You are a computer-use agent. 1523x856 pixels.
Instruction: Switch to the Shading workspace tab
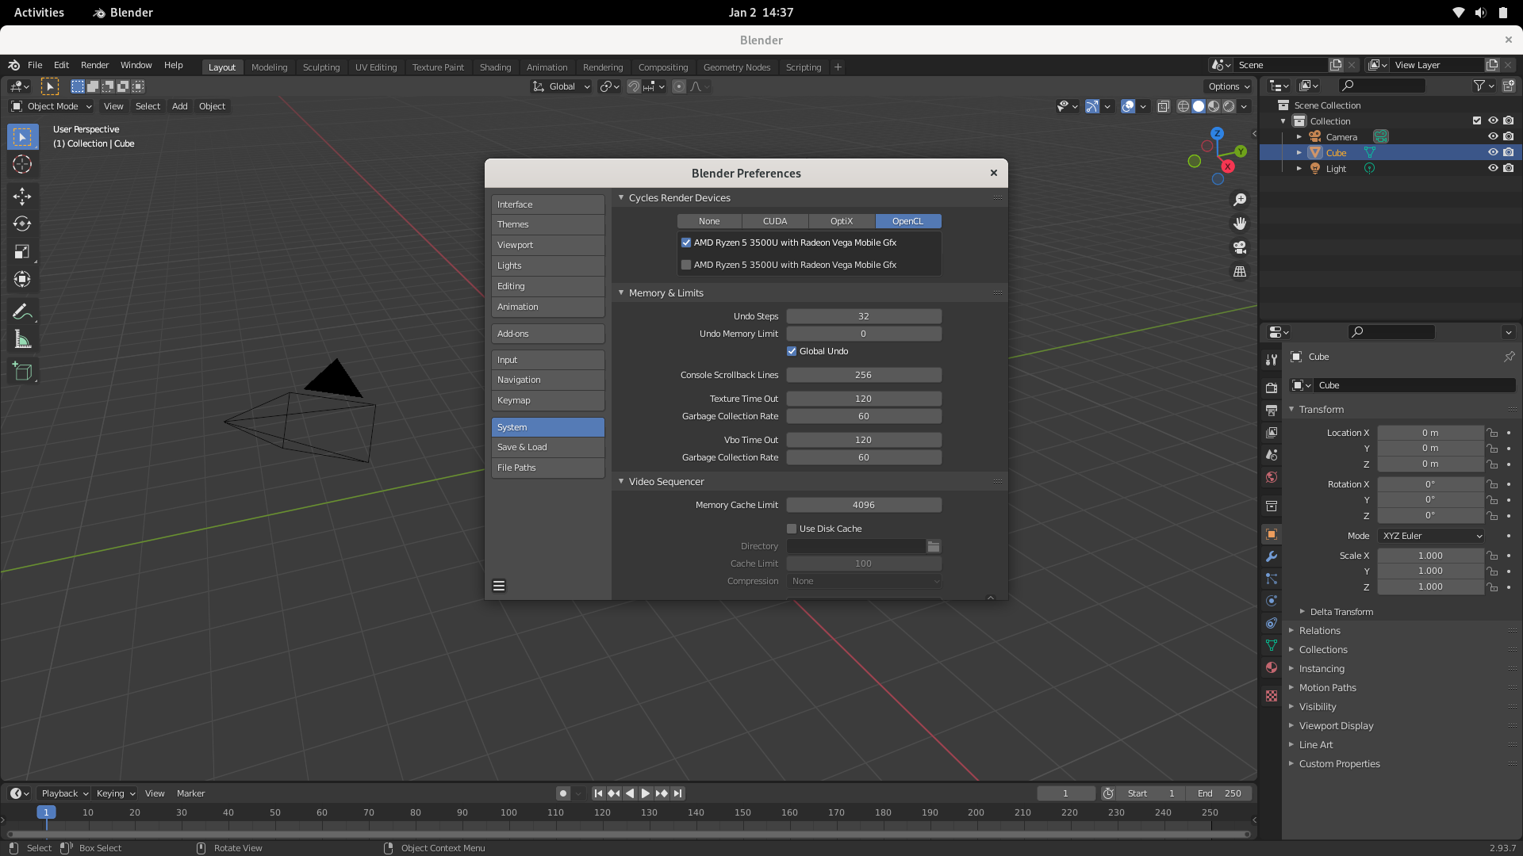(495, 67)
